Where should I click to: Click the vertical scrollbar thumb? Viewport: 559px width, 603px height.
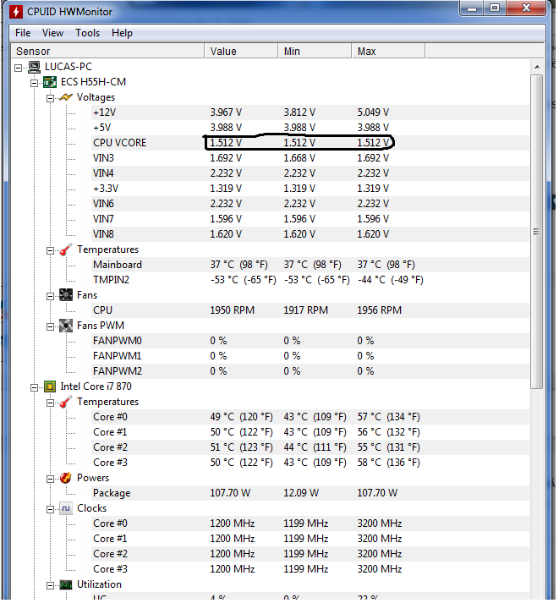click(537, 232)
